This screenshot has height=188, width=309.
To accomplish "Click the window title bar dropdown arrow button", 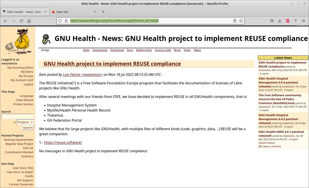I will (x=292, y=4).
